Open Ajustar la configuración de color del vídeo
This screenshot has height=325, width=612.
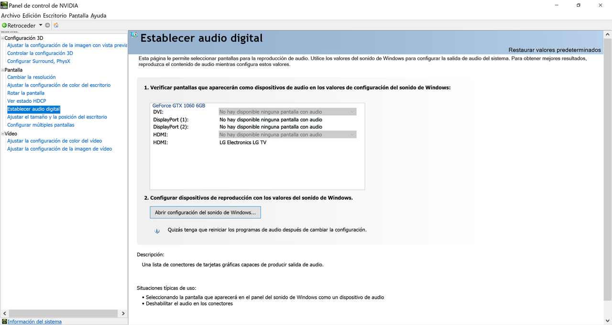[x=55, y=141]
